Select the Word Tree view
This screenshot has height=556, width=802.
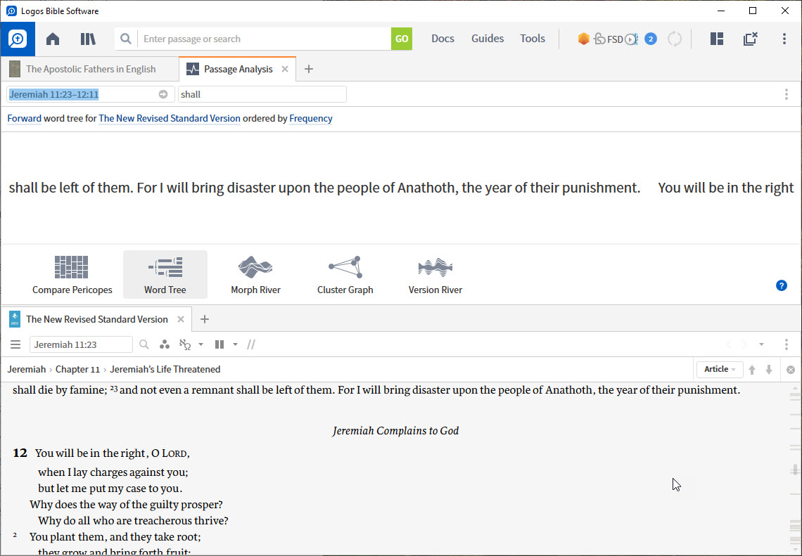pyautogui.click(x=165, y=275)
